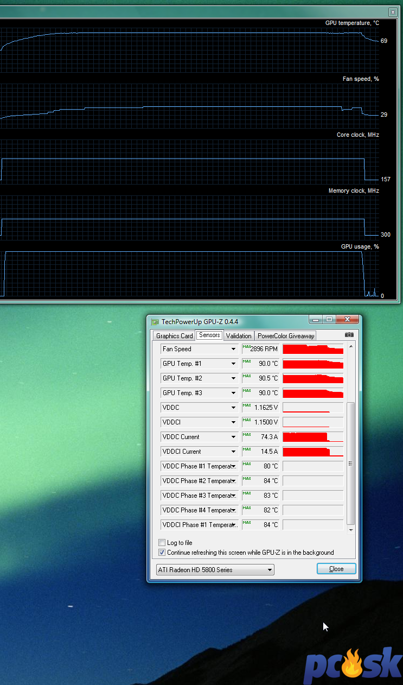The image size is (403, 685).
Task: Click the Core clock graph in monitor window
Action: pyautogui.click(x=189, y=161)
